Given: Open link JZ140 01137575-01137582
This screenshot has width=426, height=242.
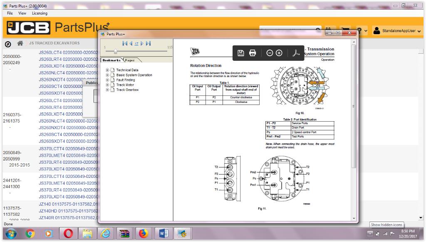Looking at the screenshot, I should (68, 204).
